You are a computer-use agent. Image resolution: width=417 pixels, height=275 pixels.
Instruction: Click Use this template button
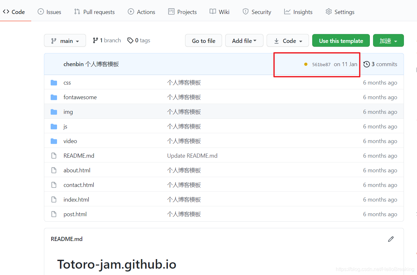(341, 40)
